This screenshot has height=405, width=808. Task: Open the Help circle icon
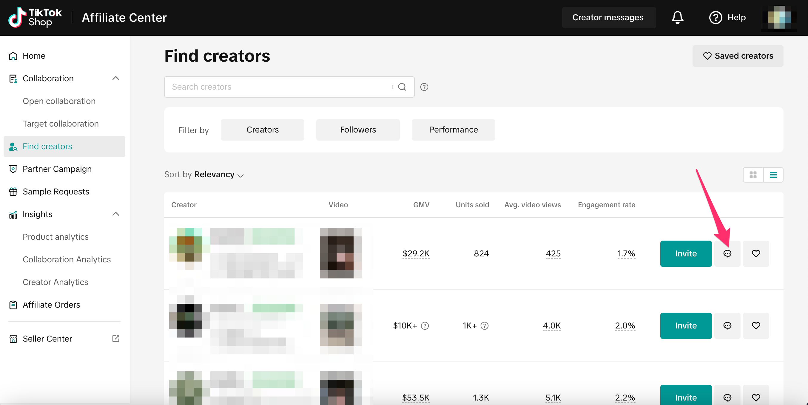[x=716, y=18]
